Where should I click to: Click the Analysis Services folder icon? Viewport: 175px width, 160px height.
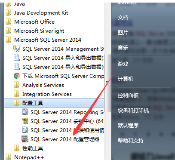tap(16, 85)
